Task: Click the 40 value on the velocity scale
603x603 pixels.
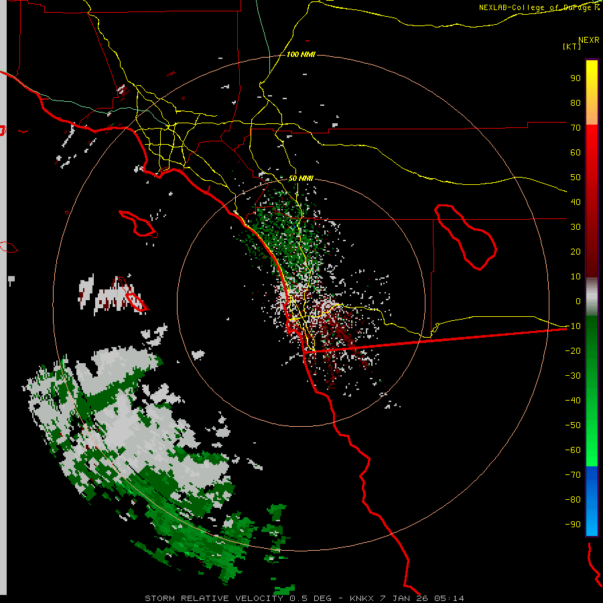Action: pyautogui.click(x=576, y=202)
